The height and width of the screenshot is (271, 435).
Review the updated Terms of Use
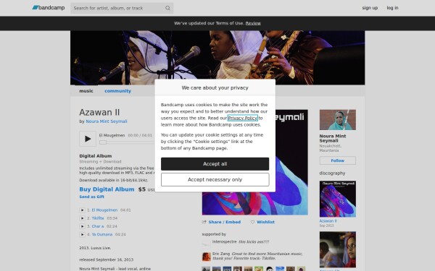tap(253, 23)
